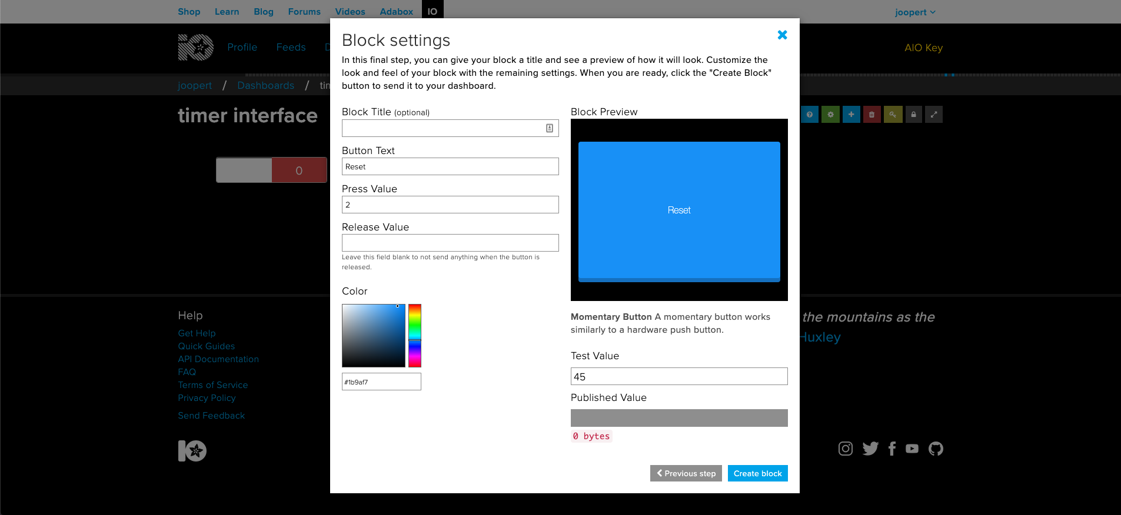Click the rainbow hue slider bar
1121x515 pixels.
click(x=415, y=336)
